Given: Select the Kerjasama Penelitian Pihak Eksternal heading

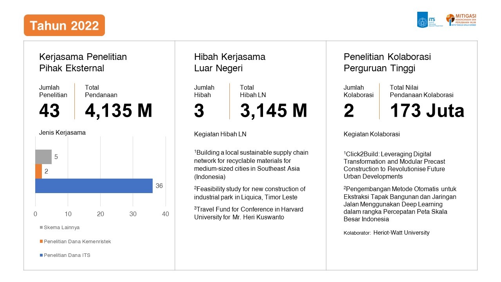Looking at the screenshot, I should click(x=83, y=62).
